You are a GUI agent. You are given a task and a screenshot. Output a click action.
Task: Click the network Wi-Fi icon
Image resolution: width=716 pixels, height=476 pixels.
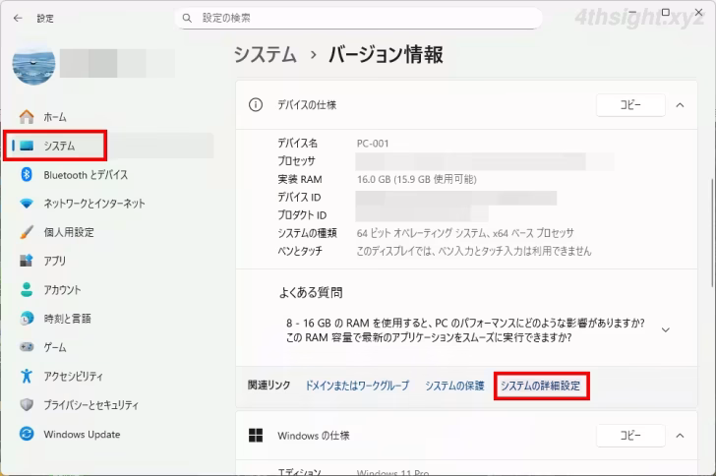[27, 204]
